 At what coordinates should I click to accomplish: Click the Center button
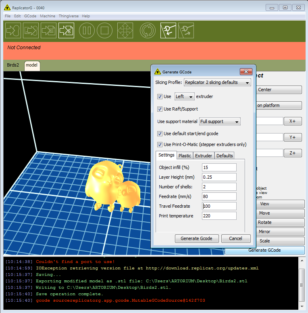[x=279, y=90]
